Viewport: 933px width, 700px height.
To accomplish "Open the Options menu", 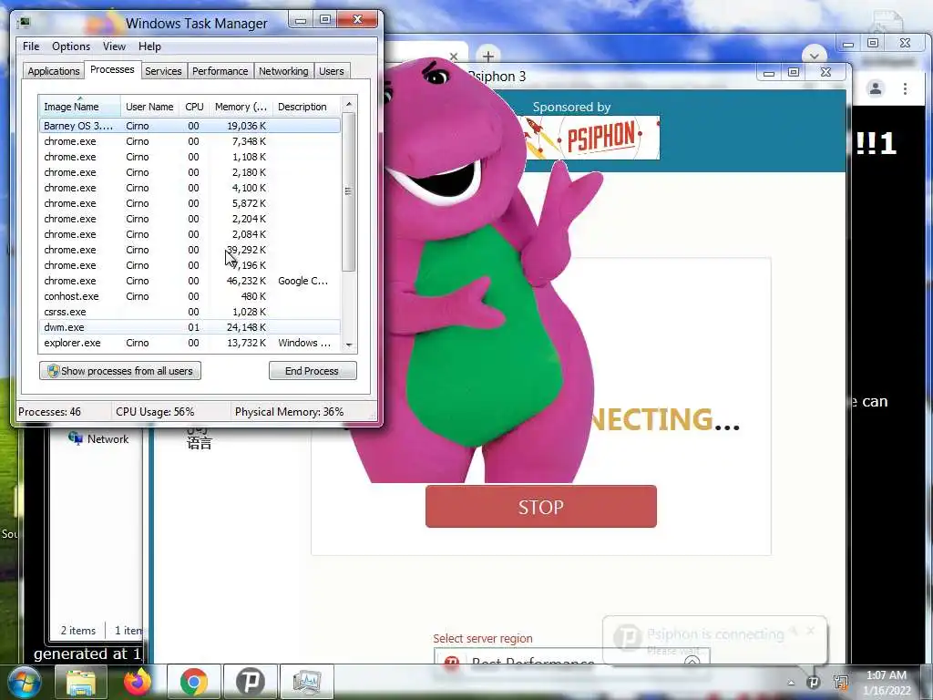I will pos(71,46).
